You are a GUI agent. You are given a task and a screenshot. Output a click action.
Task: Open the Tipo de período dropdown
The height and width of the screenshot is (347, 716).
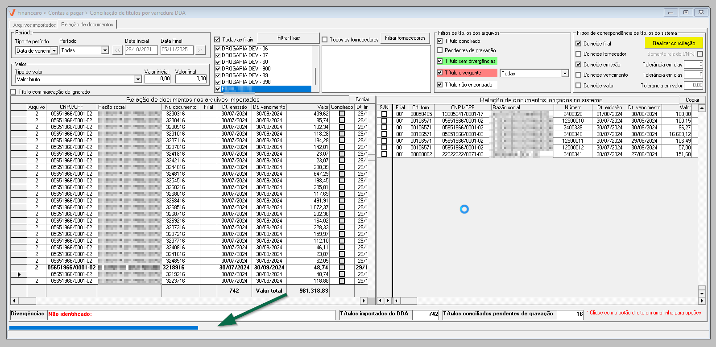tap(54, 51)
